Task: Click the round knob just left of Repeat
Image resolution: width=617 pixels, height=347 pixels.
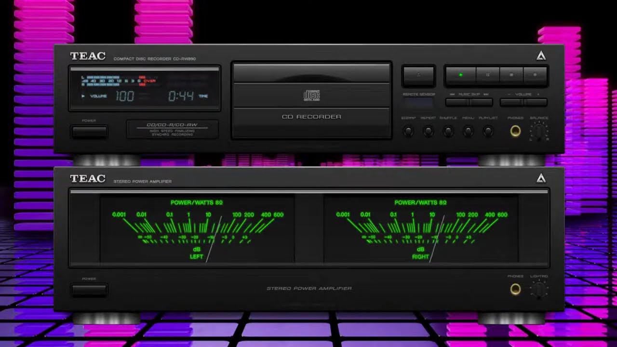Action: (x=408, y=131)
